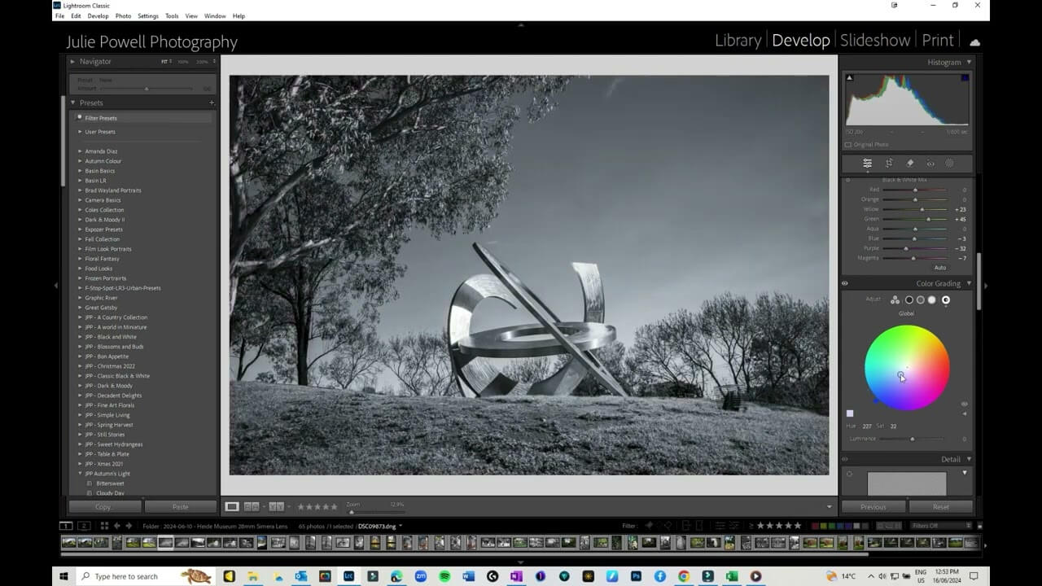The image size is (1042, 586).
Task: Open Spotify from the Windows taskbar
Action: [444, 576]
